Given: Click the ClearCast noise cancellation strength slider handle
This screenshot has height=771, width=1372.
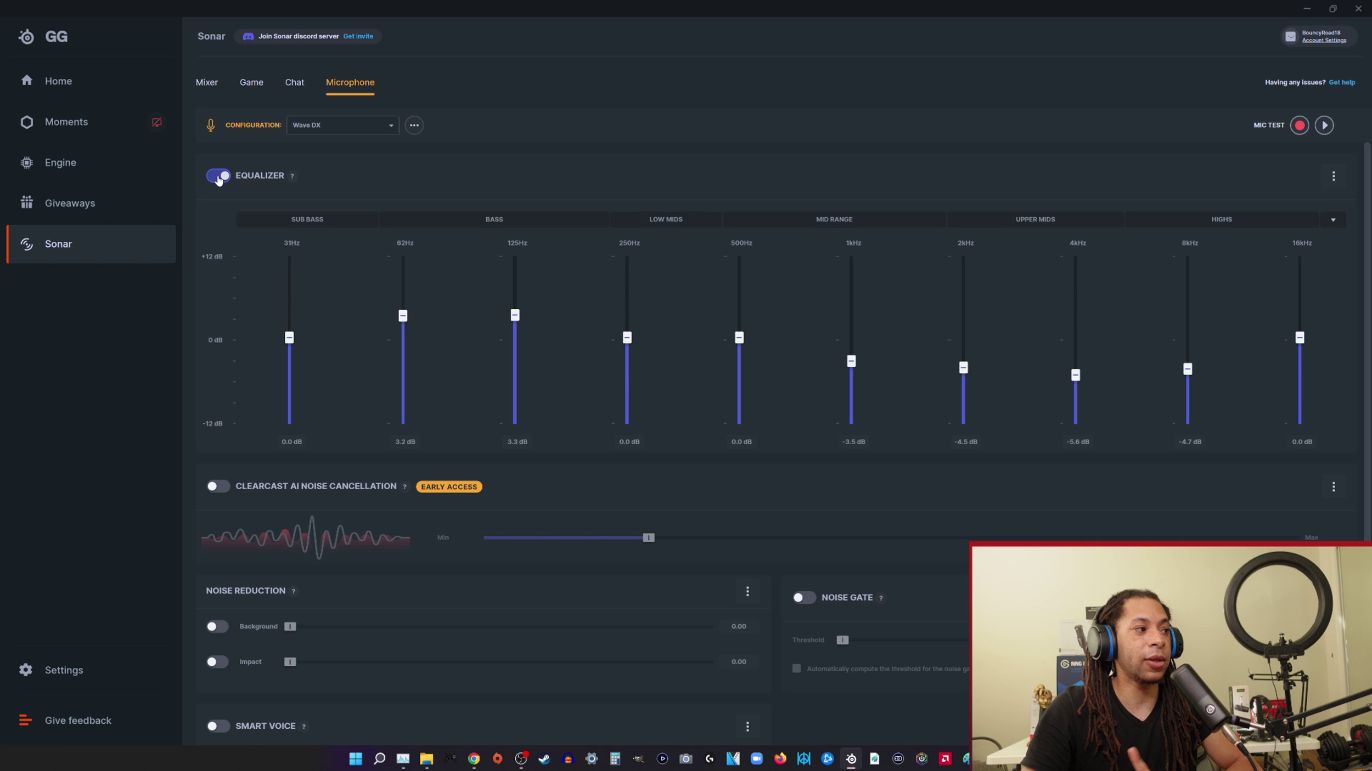Looking at the screenshot, I should pos(648,538).
